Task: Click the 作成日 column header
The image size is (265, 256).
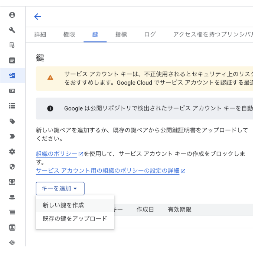Action: (145, 209)
